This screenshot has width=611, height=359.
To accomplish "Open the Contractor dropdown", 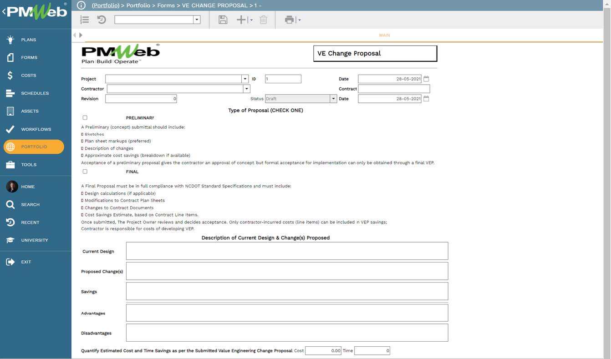I will tap(247, 89).
